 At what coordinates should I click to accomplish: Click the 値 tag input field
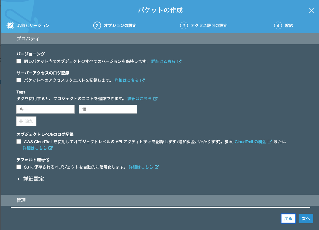[x=107, y=109]
